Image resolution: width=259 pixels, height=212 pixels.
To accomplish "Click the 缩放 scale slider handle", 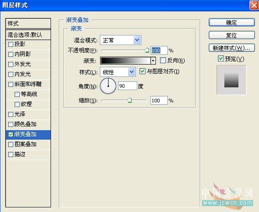I will point(129,100).
